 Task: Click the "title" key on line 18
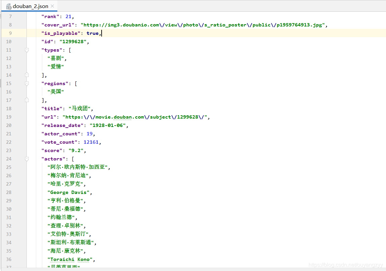tap(52, 109)
